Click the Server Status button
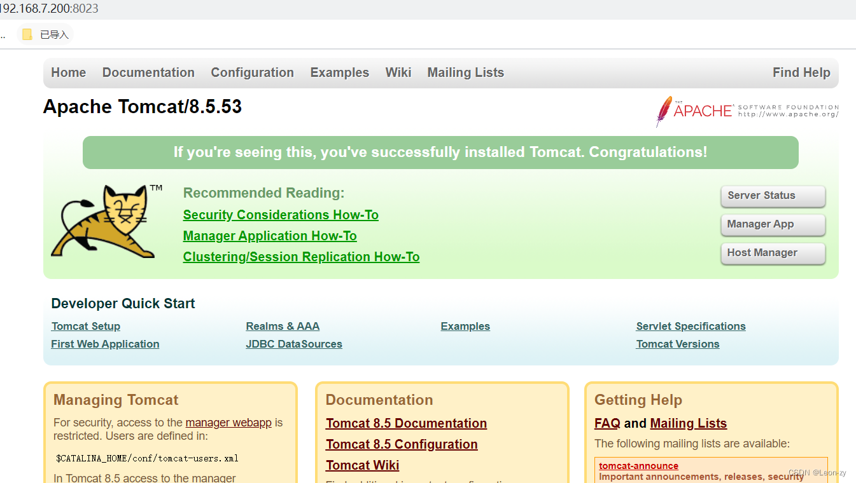Image resolution: width=856 pixels, height=483 pixels. [x=773, y=196]
